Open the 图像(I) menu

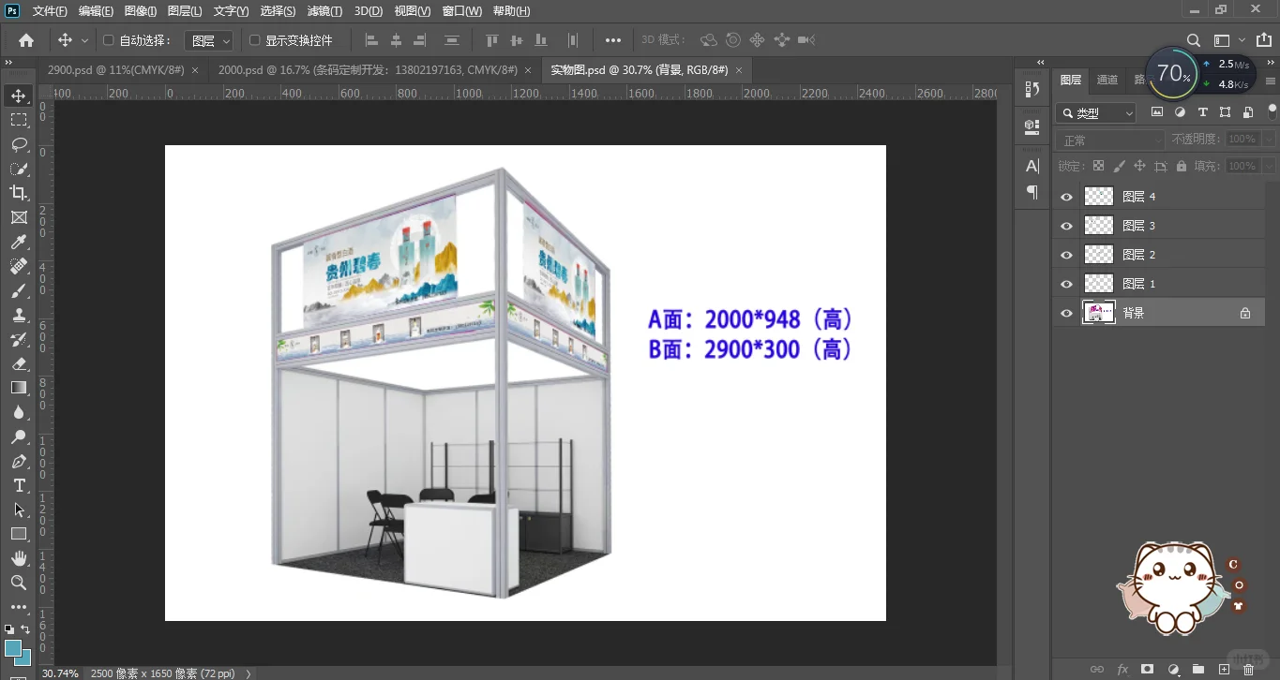(141, 11)
